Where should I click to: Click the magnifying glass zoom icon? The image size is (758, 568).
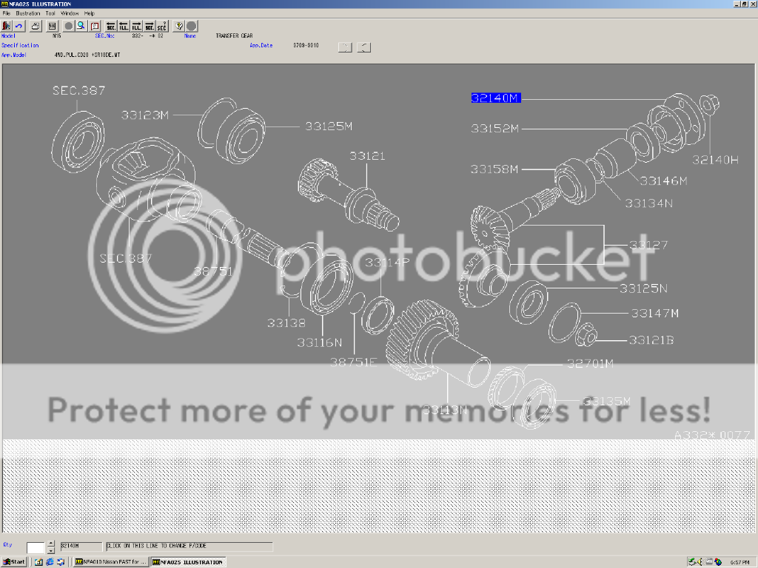(x=81, y=26)
